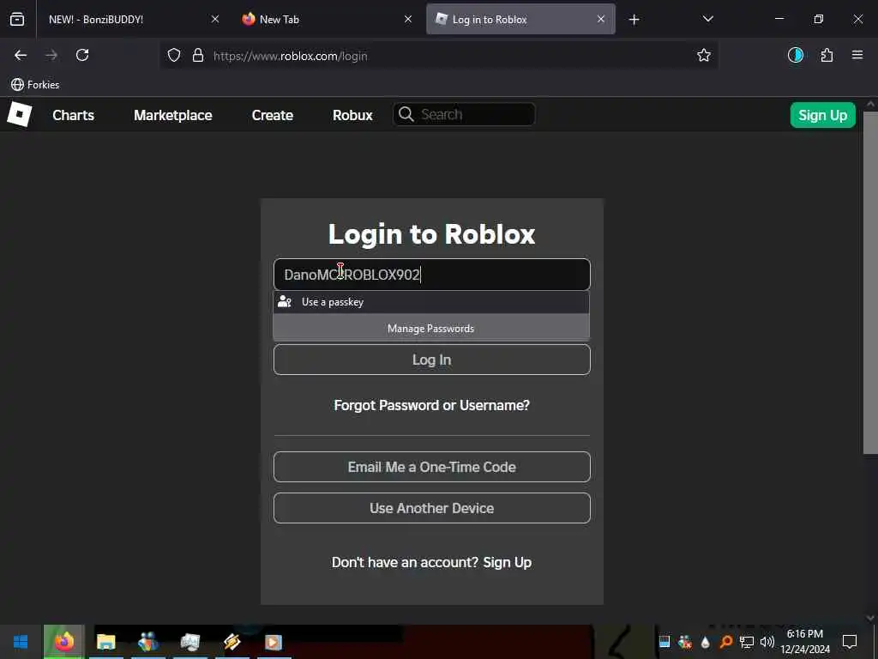Open the Firefox hamburger menu
The height and width of the screenshot is (659, 878).
(857, 55)
